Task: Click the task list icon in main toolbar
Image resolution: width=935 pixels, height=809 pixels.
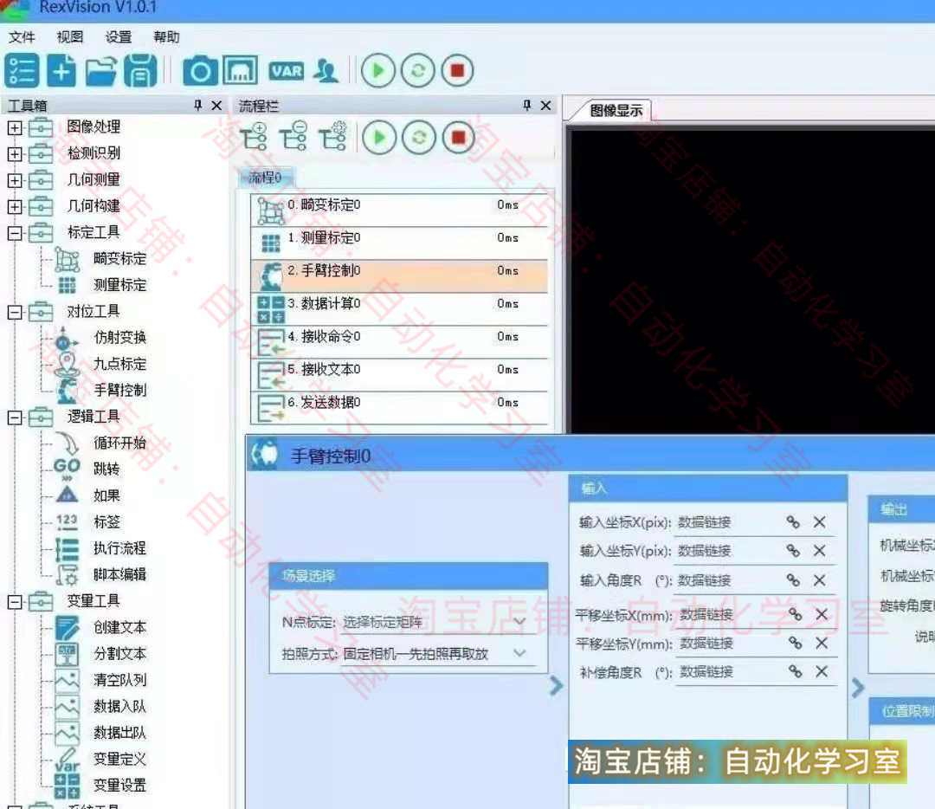Action: click(22, 70)
